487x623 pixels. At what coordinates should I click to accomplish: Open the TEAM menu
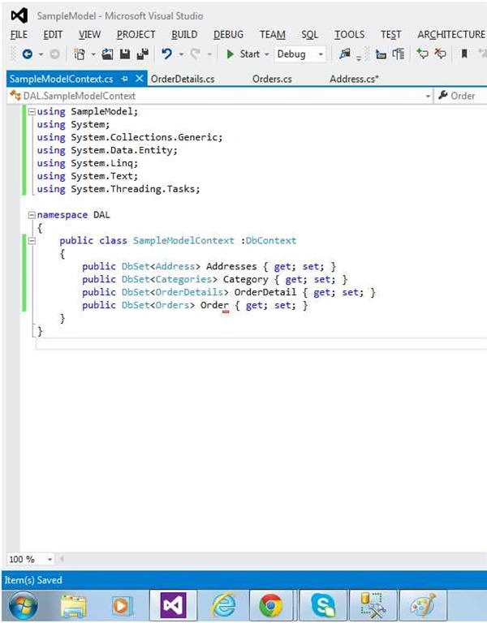[273, 35]
